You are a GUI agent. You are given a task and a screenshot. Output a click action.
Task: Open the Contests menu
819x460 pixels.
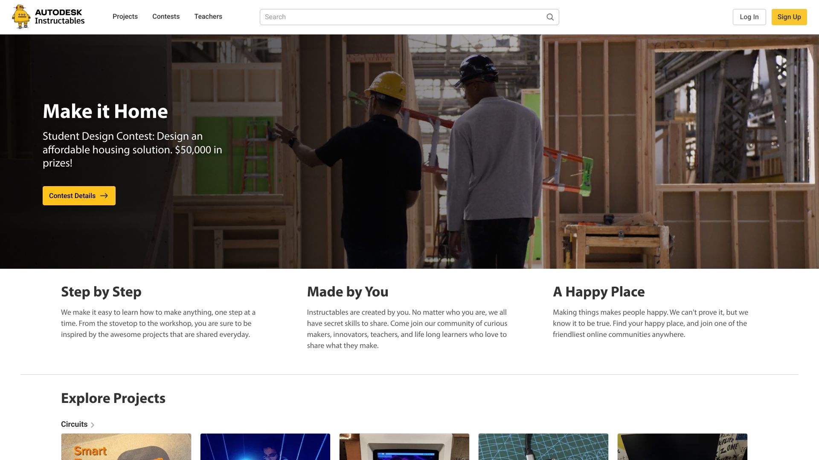pos(166,17)
